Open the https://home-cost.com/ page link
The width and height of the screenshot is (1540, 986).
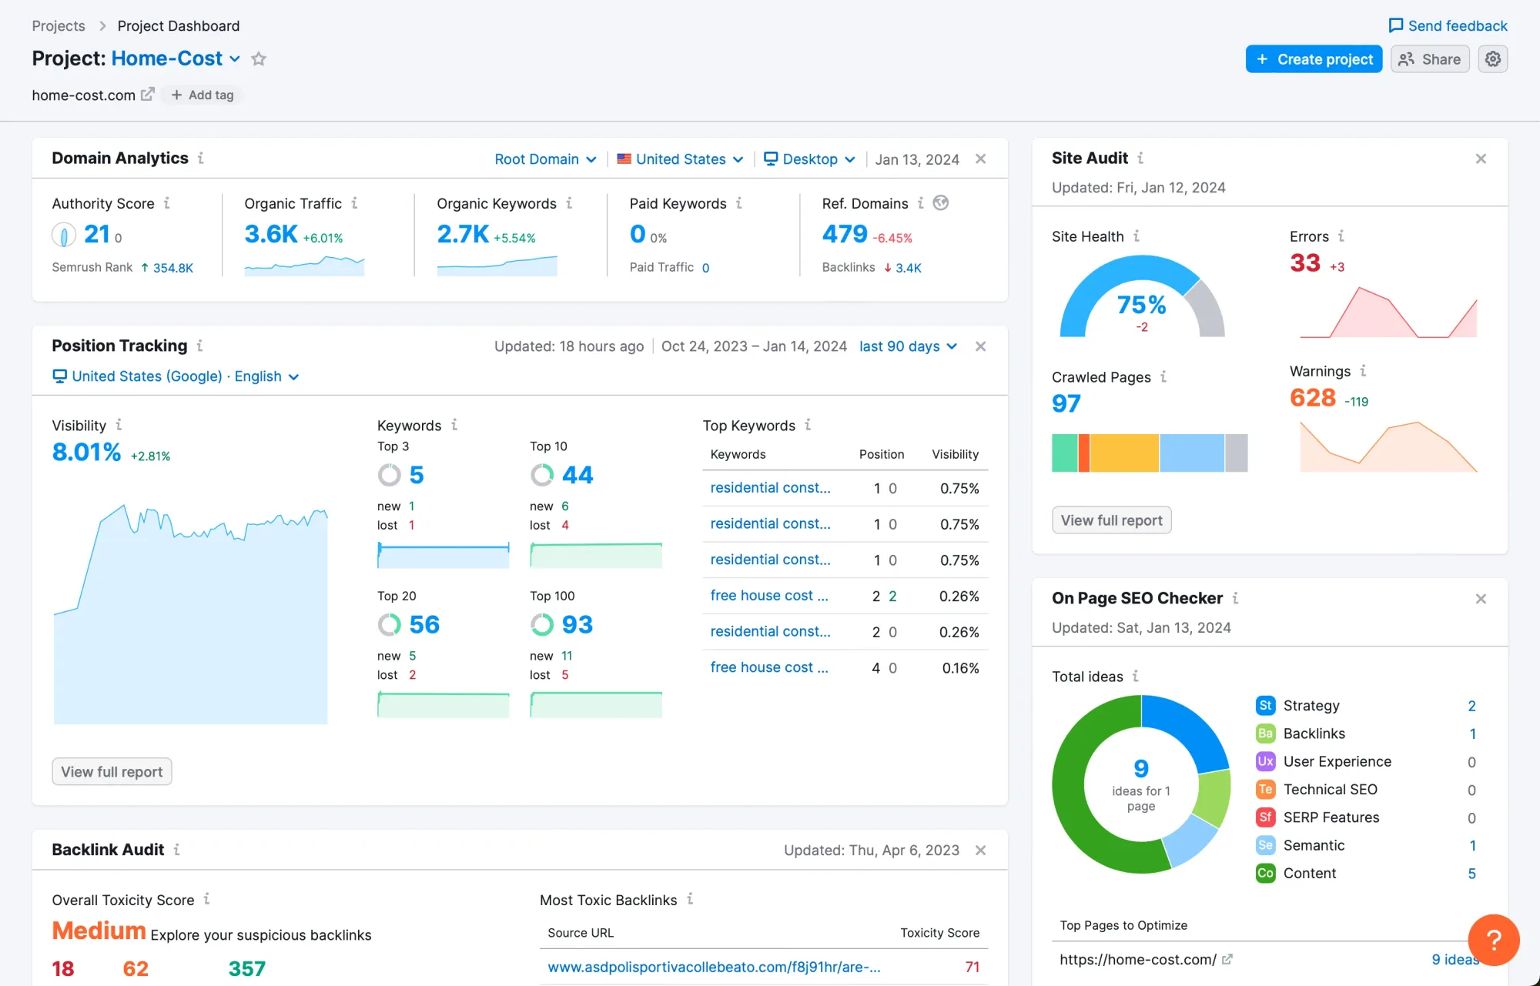1138,960
